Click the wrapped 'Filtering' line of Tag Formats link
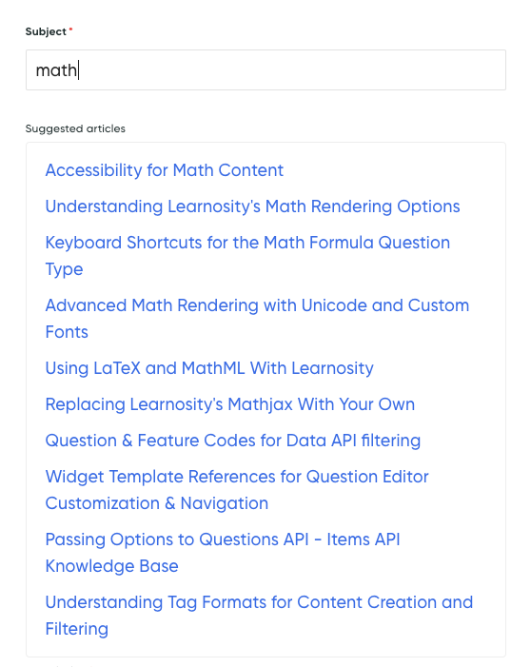Screen dimensions: 531x667 (x=77, y=629)
